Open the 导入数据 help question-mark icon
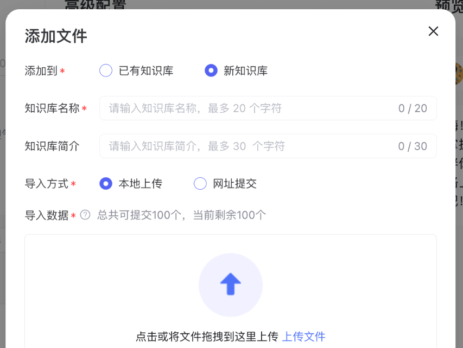Image resolution: width=463 pixels, height=348 pixels. tap(85, 215)
